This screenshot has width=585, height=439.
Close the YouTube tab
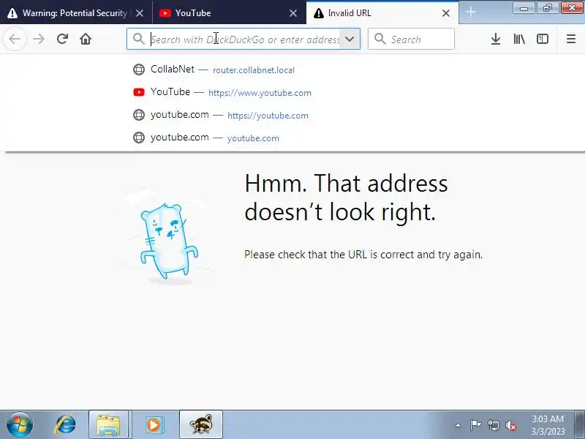click(293, 13)
